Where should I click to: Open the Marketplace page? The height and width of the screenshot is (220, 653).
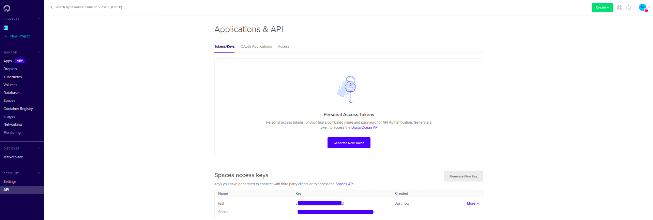[13, 157]
